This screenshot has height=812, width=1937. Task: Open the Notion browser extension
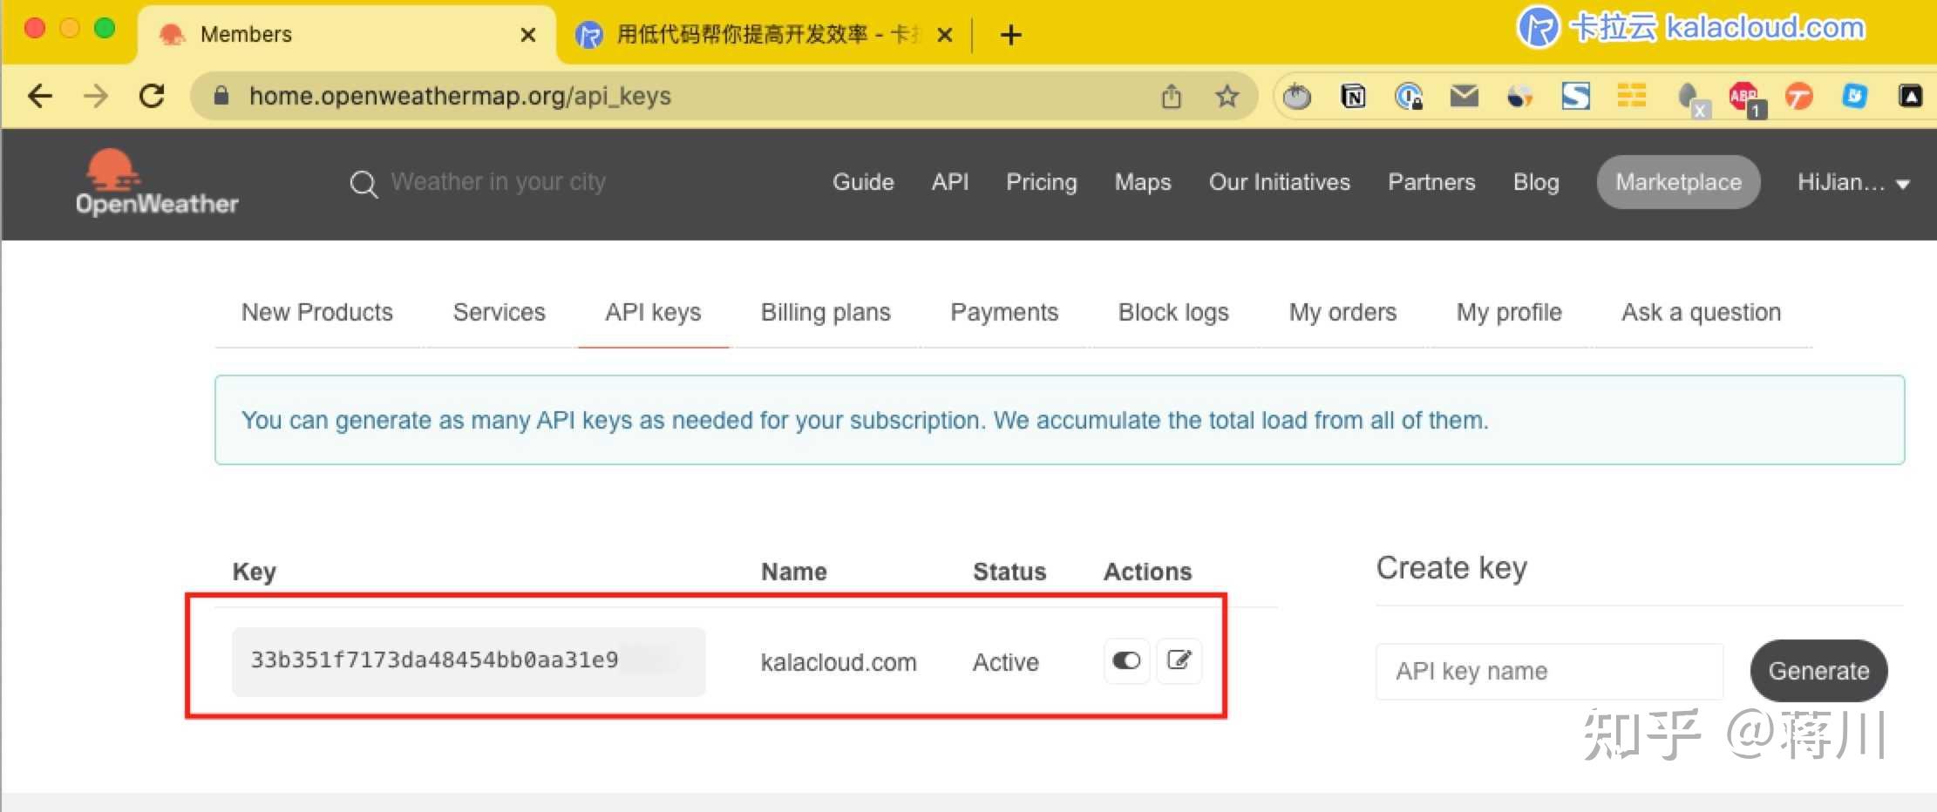click(1353, 96)
